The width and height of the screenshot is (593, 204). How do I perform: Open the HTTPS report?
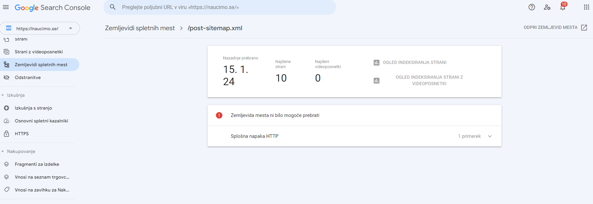pos(22,134)
